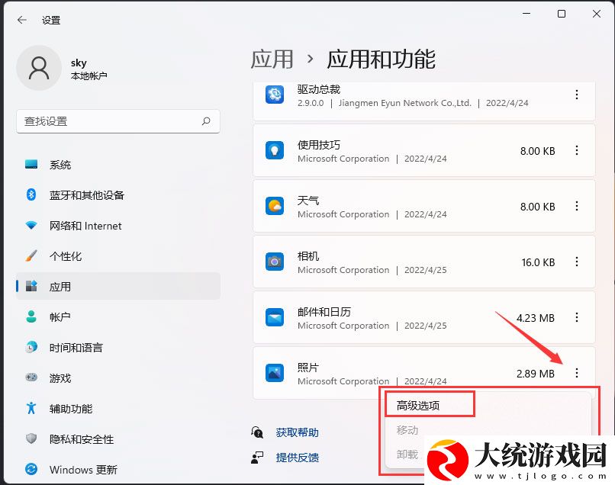This screenshot has height=485, width=615.
Task: Click the 系统 monitor icon
Action: [31, 164]
